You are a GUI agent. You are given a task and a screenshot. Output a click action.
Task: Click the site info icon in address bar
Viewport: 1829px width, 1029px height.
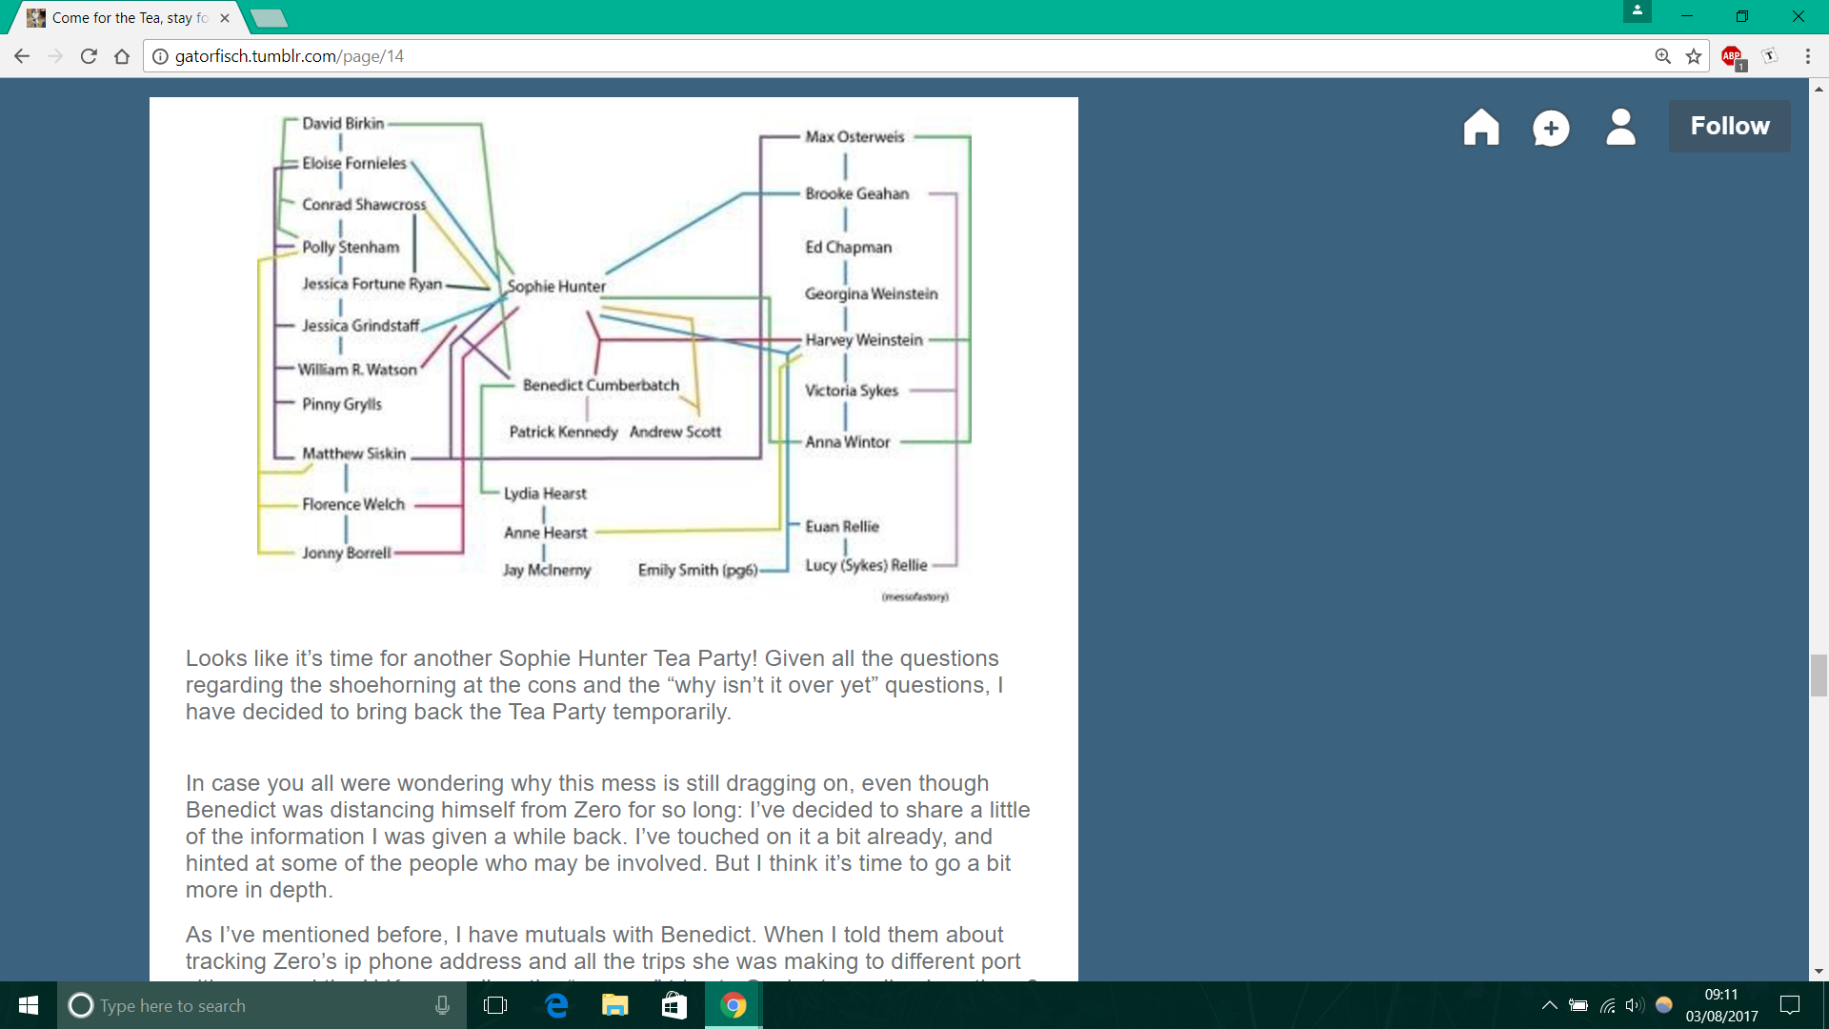click(x=160, y=56)
